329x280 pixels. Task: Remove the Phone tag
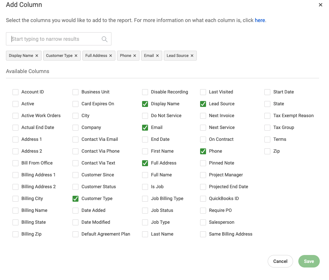pyautogui.click(x=135, y=56)
